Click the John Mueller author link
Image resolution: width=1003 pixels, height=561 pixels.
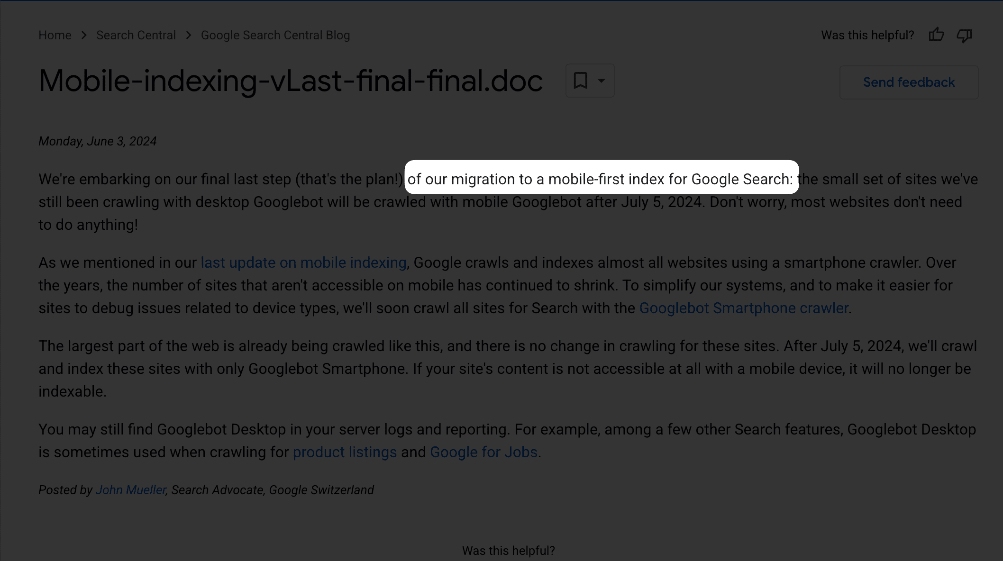pyautogui.click(x=131, y=489)
